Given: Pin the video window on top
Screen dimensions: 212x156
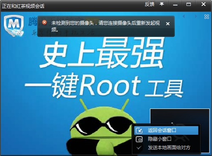Looking at the screenshot, I should [162, 4].
